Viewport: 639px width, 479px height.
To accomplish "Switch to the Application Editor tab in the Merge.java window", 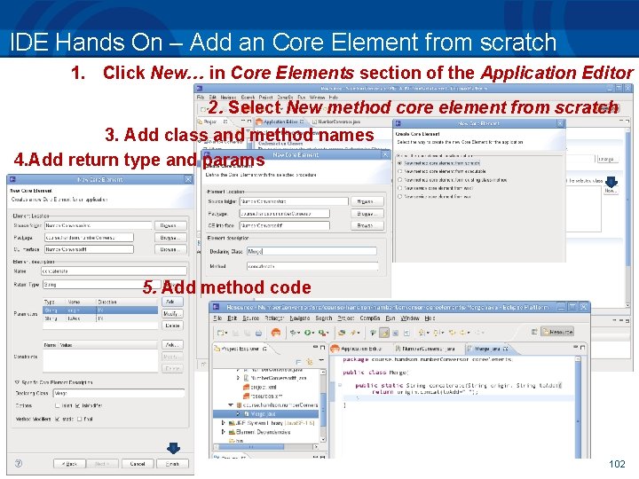I will (357, 349).
